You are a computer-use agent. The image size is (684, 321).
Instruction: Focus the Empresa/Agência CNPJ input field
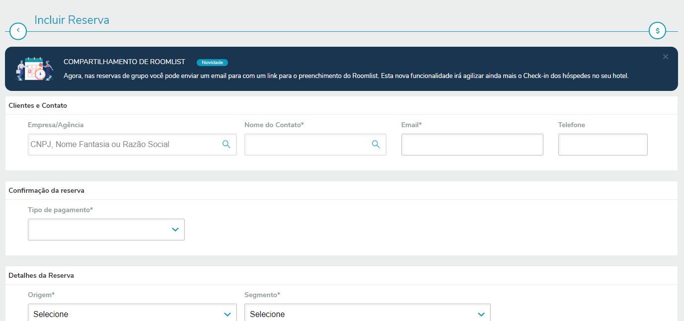[132, 145]
